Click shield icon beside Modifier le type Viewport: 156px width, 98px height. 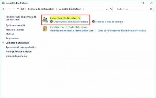[93, 22]
